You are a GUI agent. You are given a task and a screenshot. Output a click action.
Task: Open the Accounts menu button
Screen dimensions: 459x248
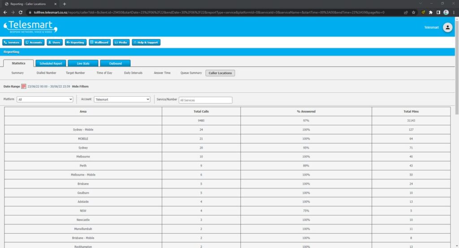[x=34, y=43]
